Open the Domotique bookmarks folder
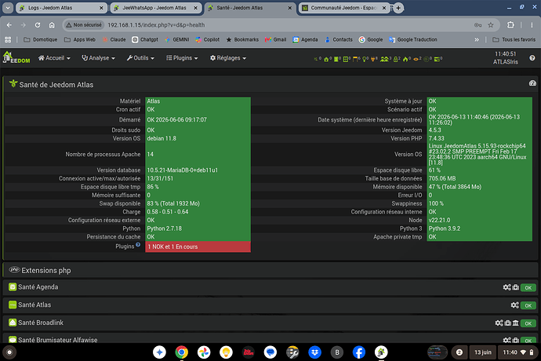The image size is (541, 361). point(40,40)
